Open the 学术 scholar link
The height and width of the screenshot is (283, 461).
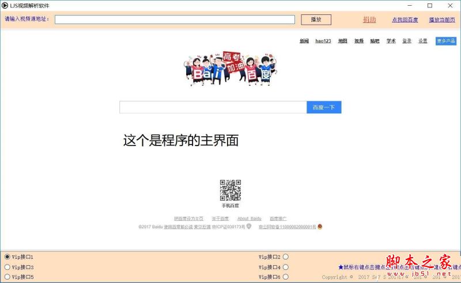coord(391,41)
